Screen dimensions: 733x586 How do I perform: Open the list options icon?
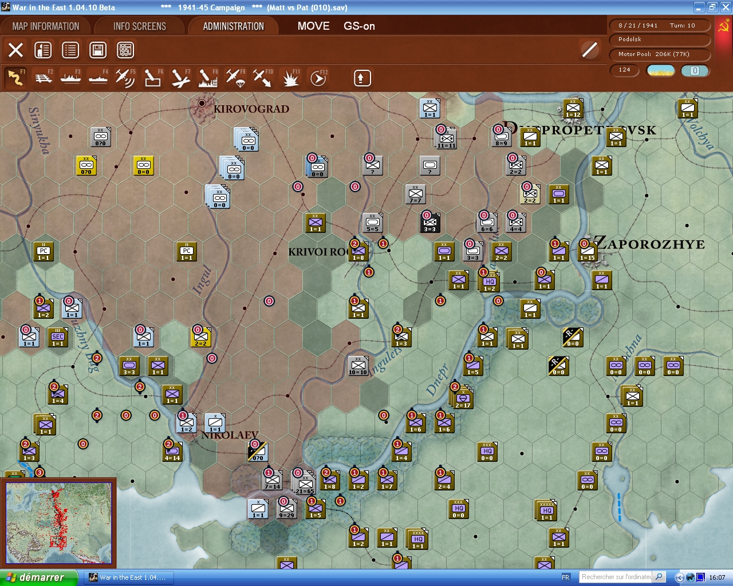[70, 50]
